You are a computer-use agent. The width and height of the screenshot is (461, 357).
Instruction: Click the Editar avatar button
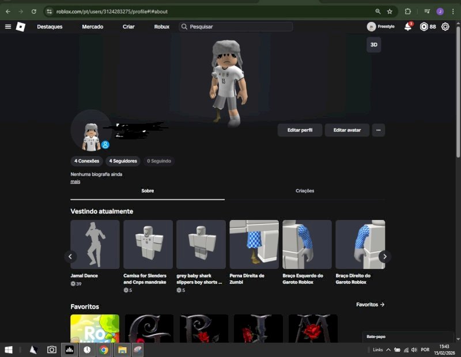347,130
